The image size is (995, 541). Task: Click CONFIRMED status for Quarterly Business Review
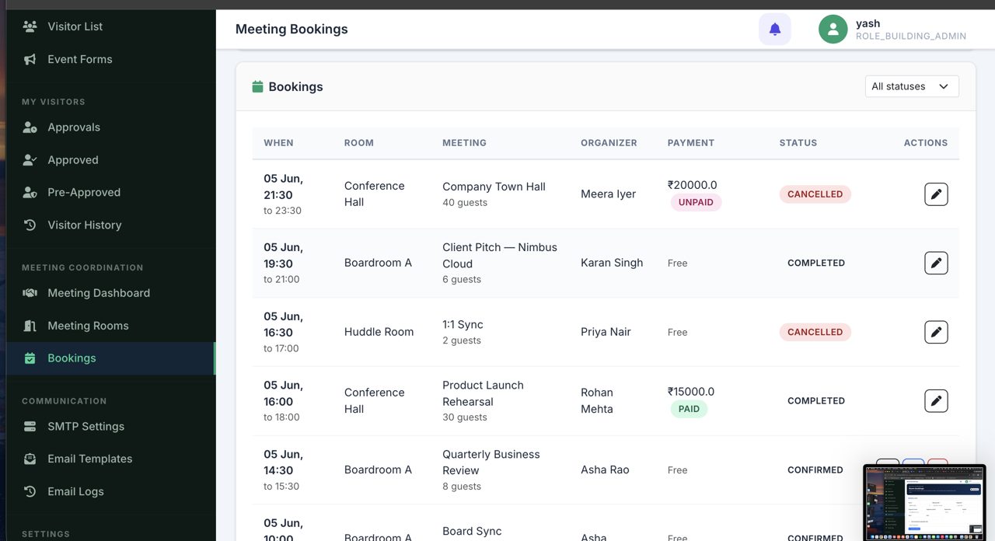pos(815,470)
